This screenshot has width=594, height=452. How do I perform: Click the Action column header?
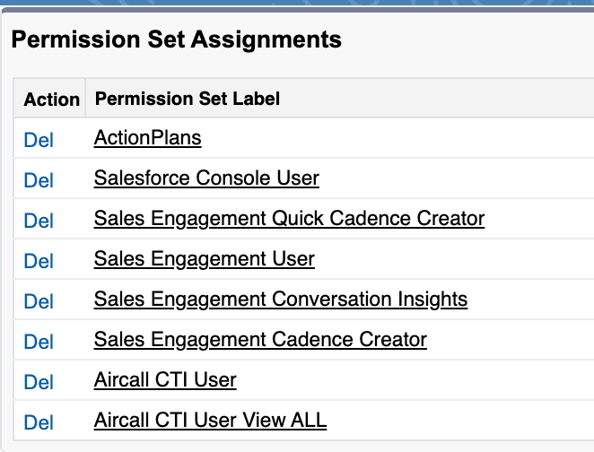51,99
